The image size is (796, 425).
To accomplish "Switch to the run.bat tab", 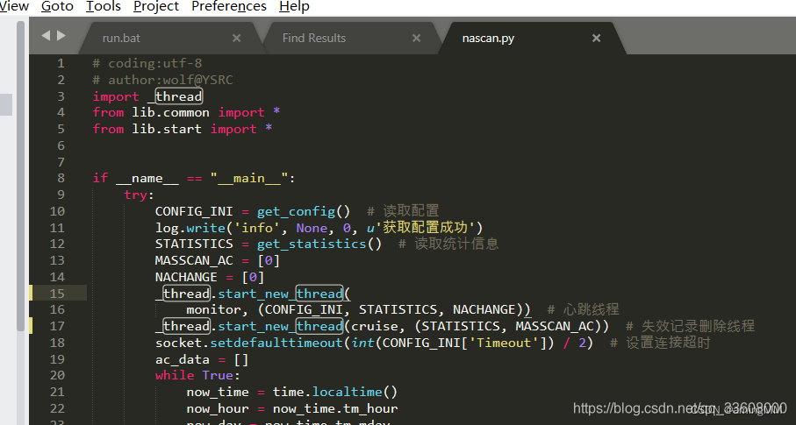I will [x=121, y=38].
